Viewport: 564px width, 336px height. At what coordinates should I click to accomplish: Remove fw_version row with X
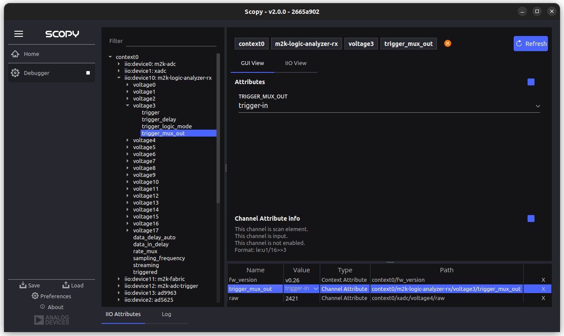(543, 280)
